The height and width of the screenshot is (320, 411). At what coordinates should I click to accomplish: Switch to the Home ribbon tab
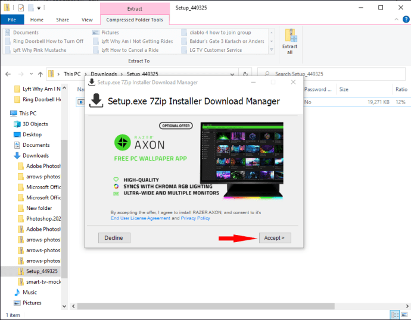(37, 20)
